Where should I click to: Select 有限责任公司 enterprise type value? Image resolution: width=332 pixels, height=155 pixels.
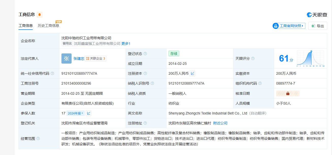point(88,103)
